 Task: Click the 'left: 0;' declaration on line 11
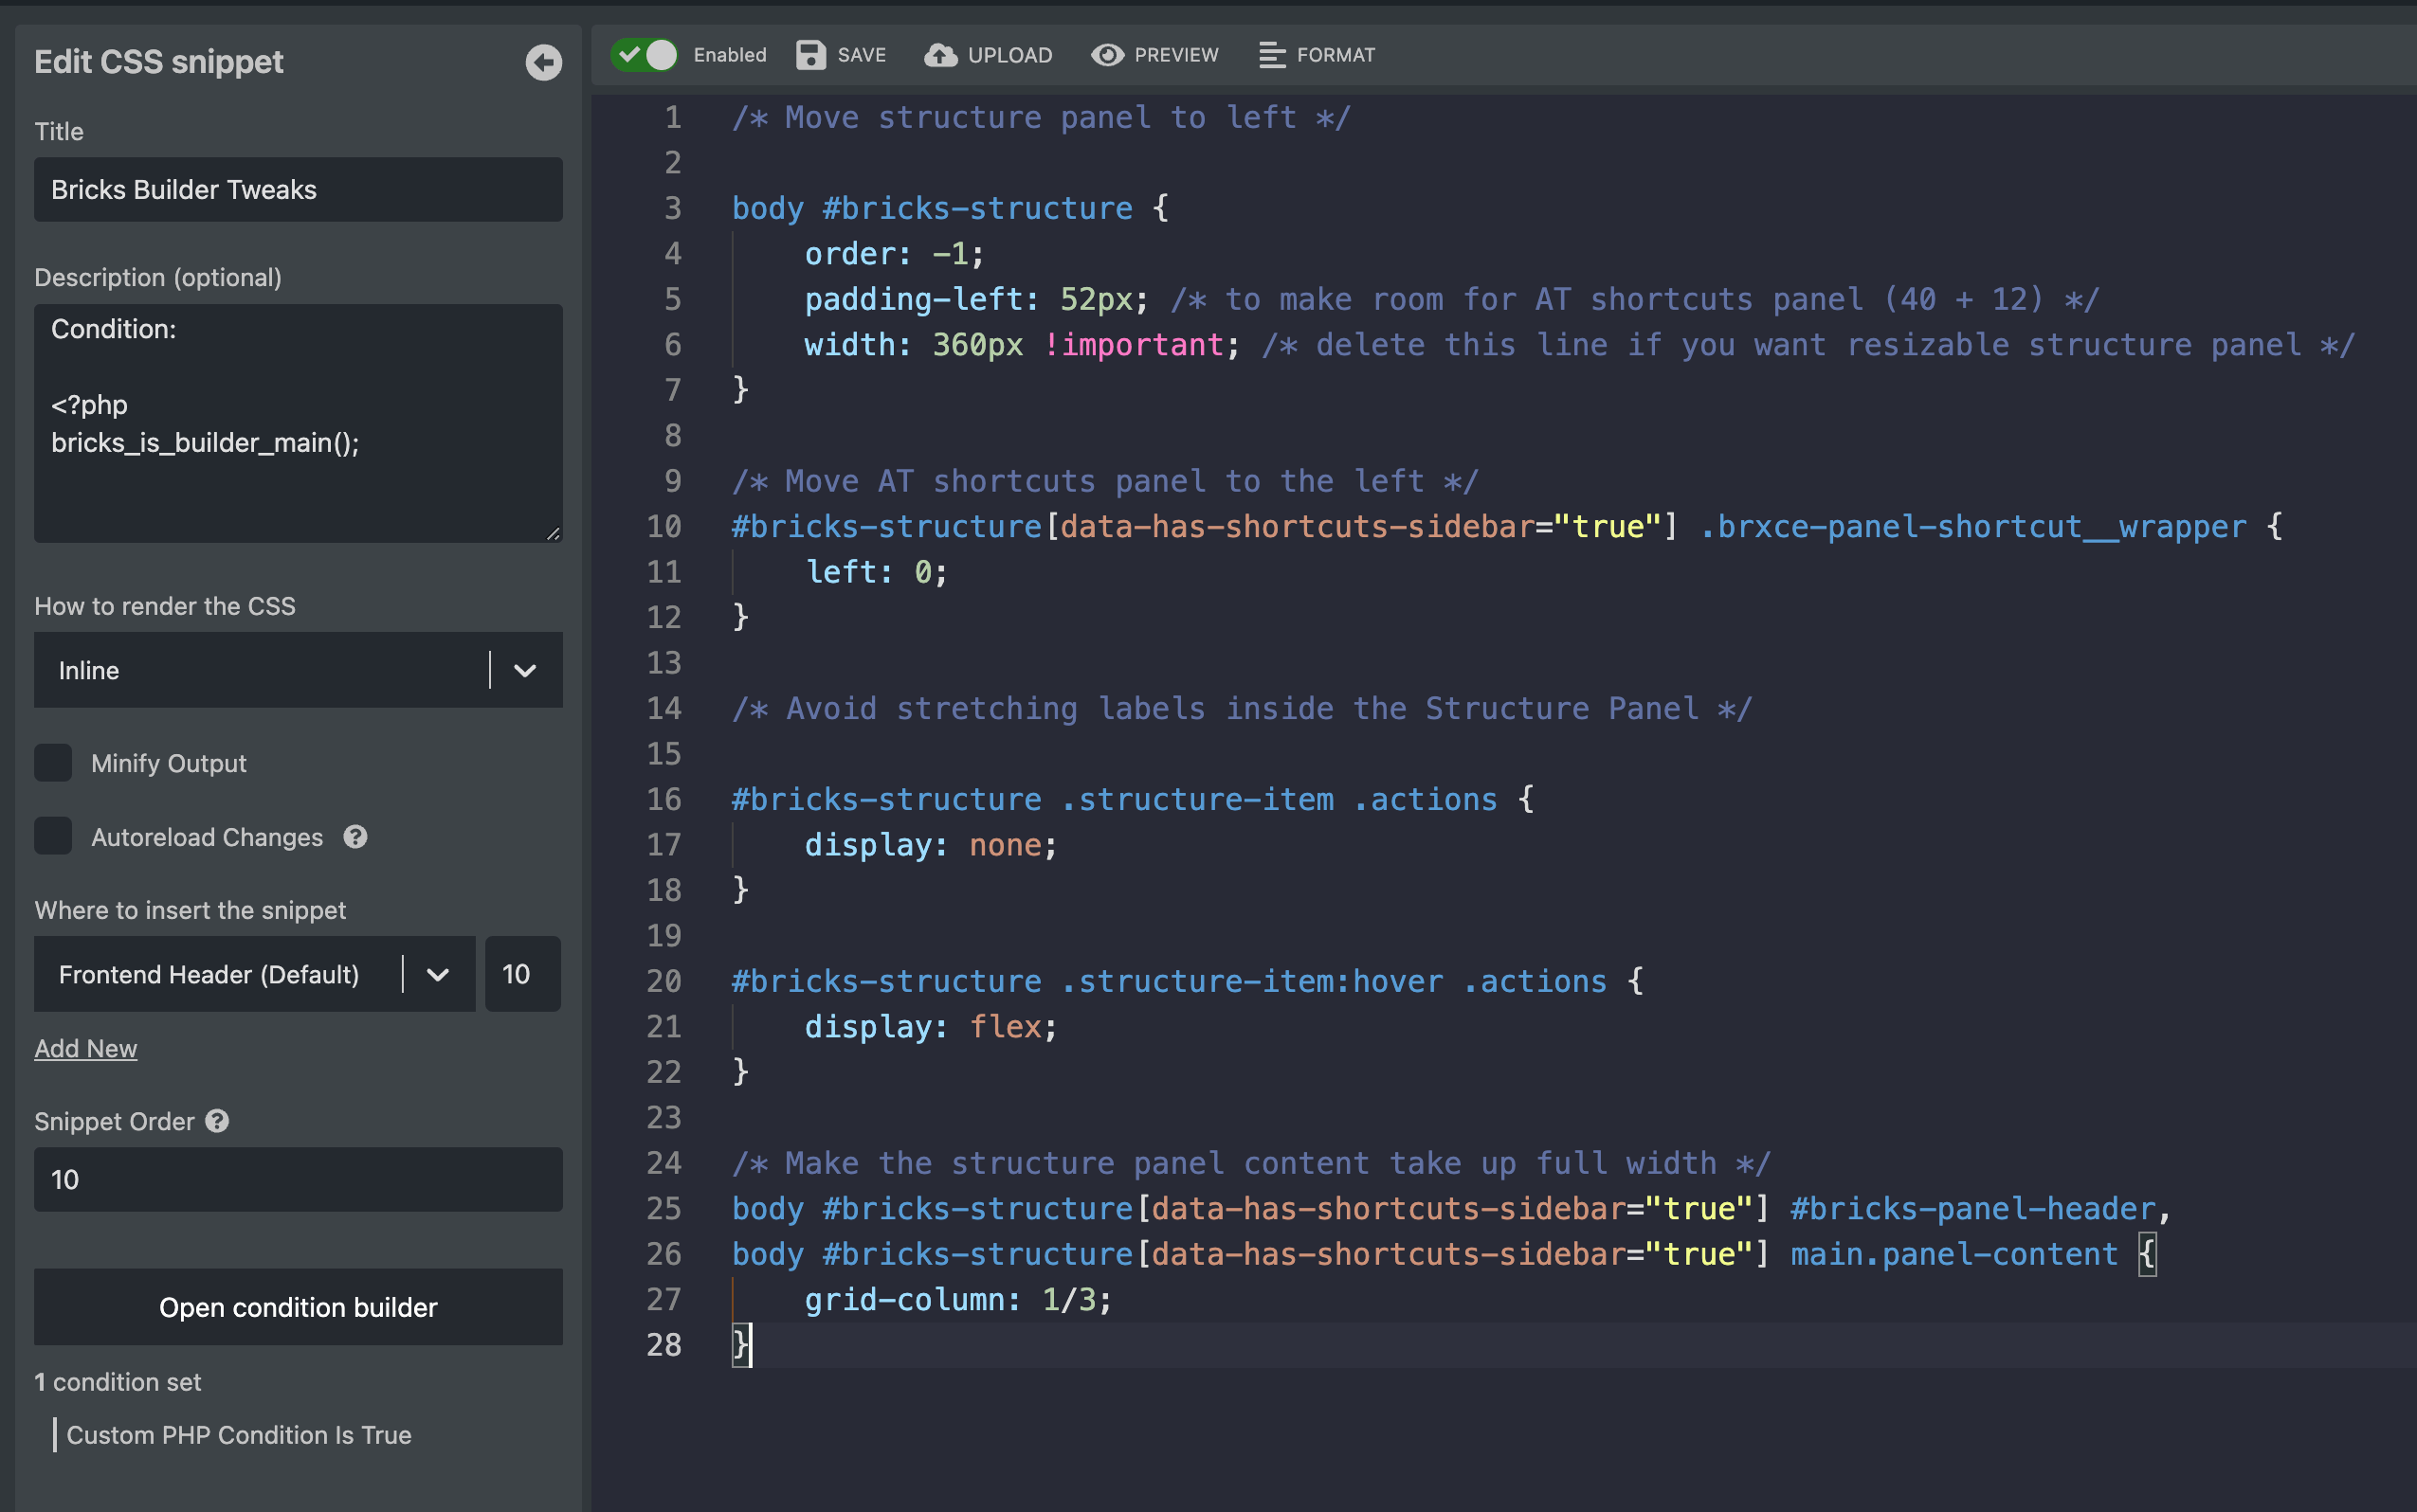point(877,572)
